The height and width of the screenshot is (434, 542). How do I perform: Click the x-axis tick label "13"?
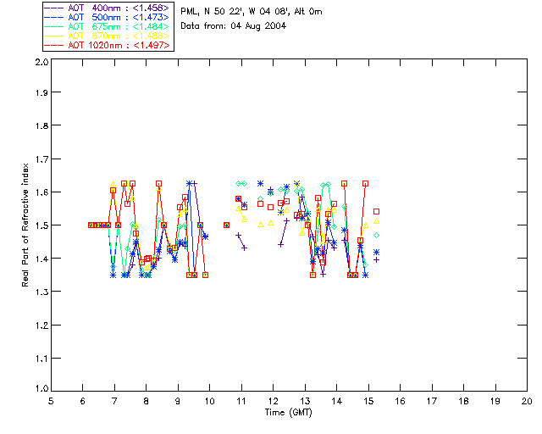(305, 401)
